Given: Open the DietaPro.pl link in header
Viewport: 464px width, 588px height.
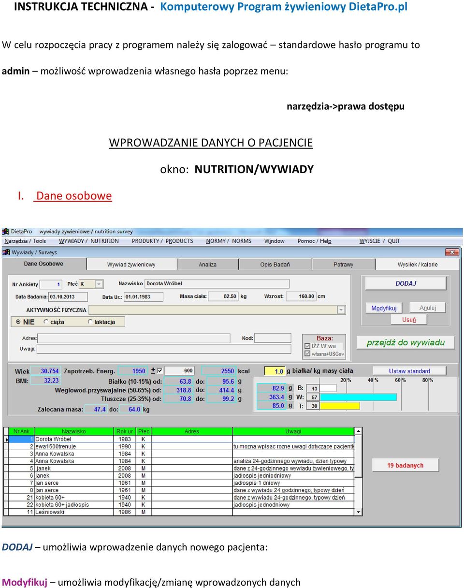Looking at the screenshot, I should (378, 7).
